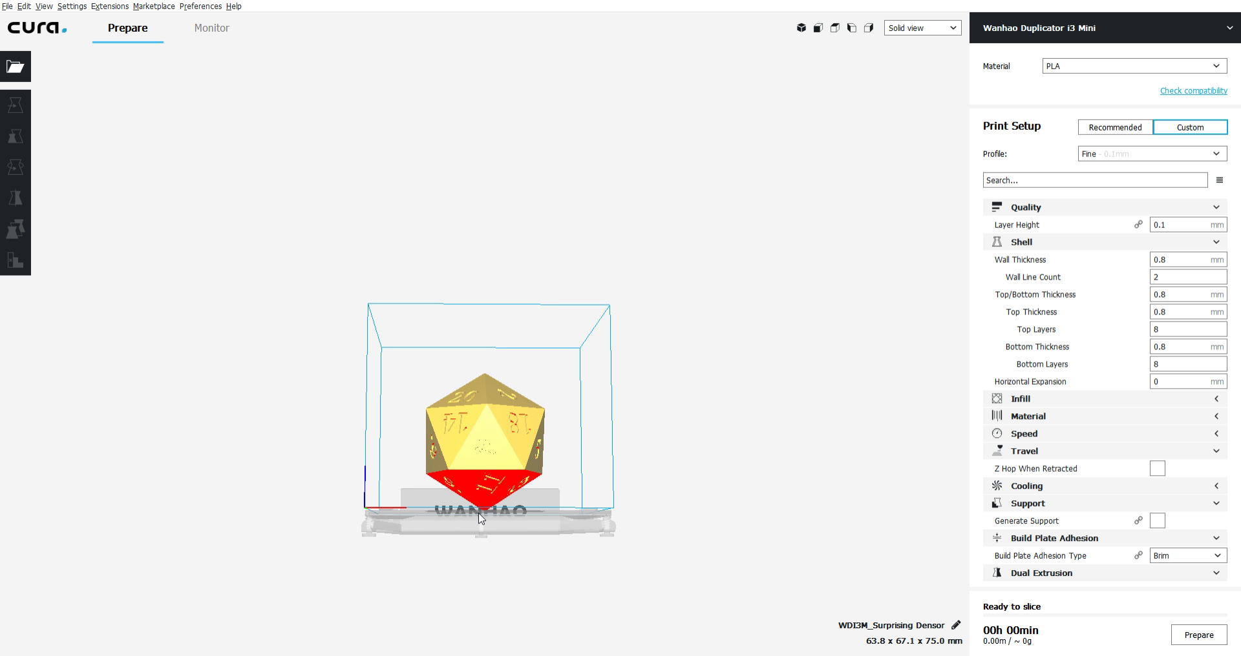The height and width of the screenshot is (656, 1241).
Task: Select the Support Blocker tool
Action: click(x=16, y=260)
